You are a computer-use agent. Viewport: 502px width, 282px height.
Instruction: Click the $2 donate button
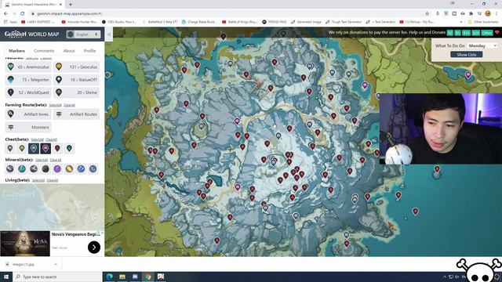(449, 33)
